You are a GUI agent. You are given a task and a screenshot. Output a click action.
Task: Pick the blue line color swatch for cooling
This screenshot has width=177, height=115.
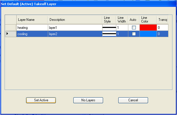[148, 34]
